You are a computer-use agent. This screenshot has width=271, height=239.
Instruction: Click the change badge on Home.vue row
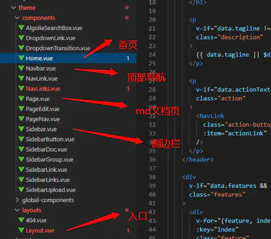tap(128, 58)
